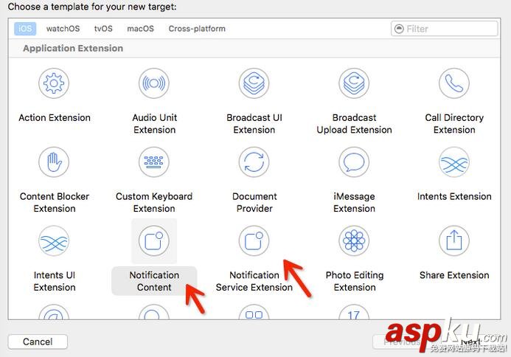Choose the Intents UI Extension icon
Viewport: 511px width, 357px height.
click(x=54, y=241)
